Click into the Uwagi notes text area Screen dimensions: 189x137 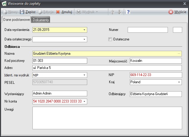[107, 118]
